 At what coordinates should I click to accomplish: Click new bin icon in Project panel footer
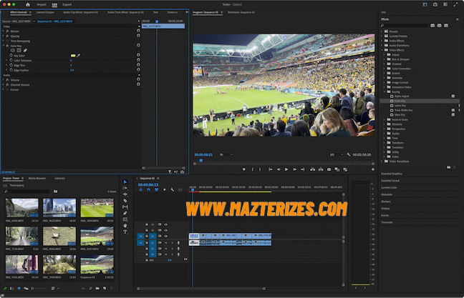tap(97, 288)
